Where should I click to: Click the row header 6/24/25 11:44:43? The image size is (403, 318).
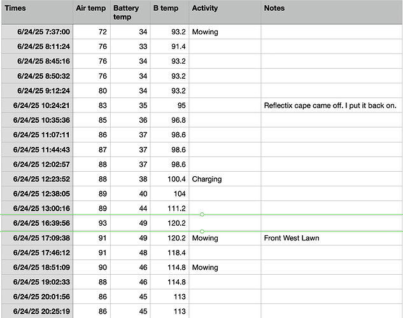pyautogui.click(x=38, y=149)
